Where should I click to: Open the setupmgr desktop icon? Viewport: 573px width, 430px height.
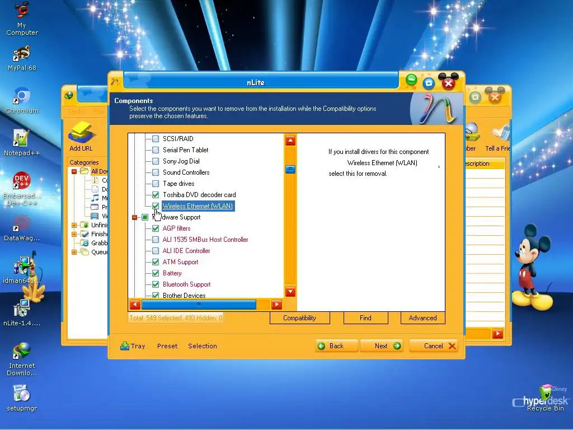point(22,398)
